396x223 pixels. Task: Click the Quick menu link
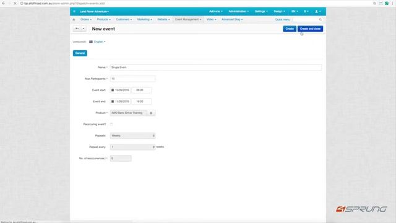[x=282, y=19]
